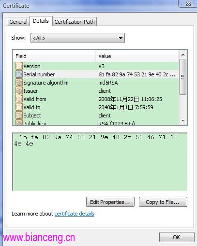Click the 2008年11月22日 11:06:25 value
The width and height of the screenshot is (197, 246).
[x=130, y=99]
